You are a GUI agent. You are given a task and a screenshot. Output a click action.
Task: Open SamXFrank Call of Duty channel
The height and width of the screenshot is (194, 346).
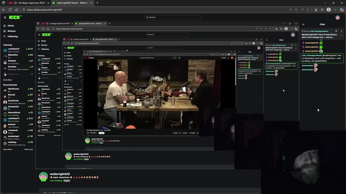[x=18, y=102]
